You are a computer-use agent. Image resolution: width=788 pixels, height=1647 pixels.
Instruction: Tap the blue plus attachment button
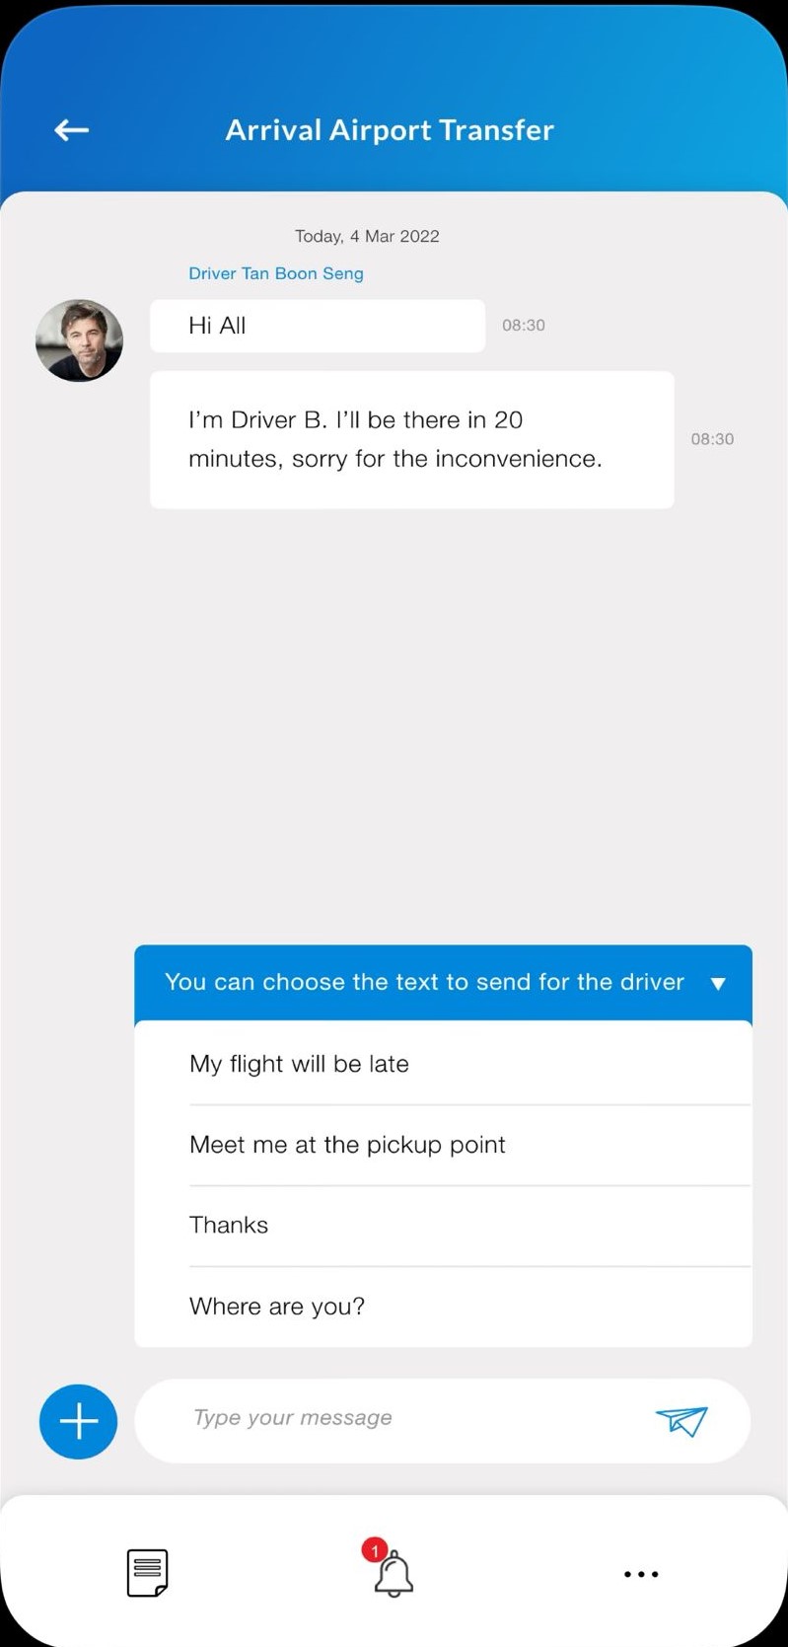78,1421
